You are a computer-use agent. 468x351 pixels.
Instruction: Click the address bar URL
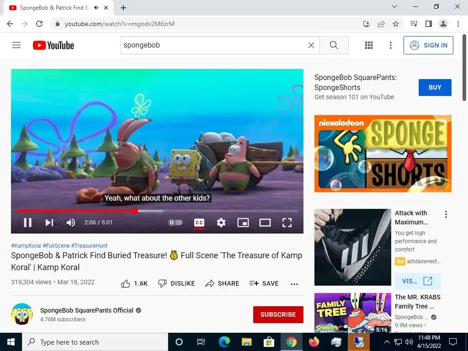[119, 24]
